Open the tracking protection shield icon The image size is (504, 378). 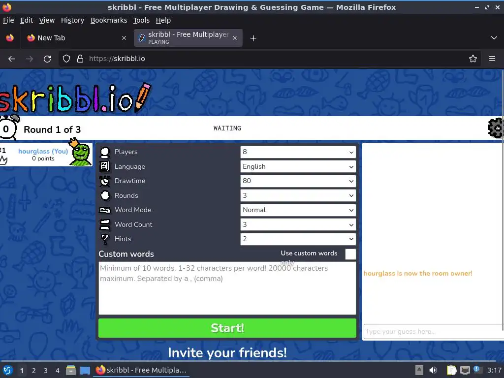click(66, 59)
